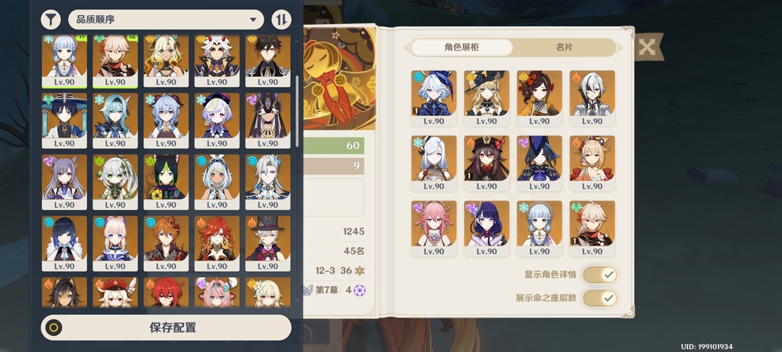
Task: Select the 角色展柜 tab
Action: pos(461,47)
